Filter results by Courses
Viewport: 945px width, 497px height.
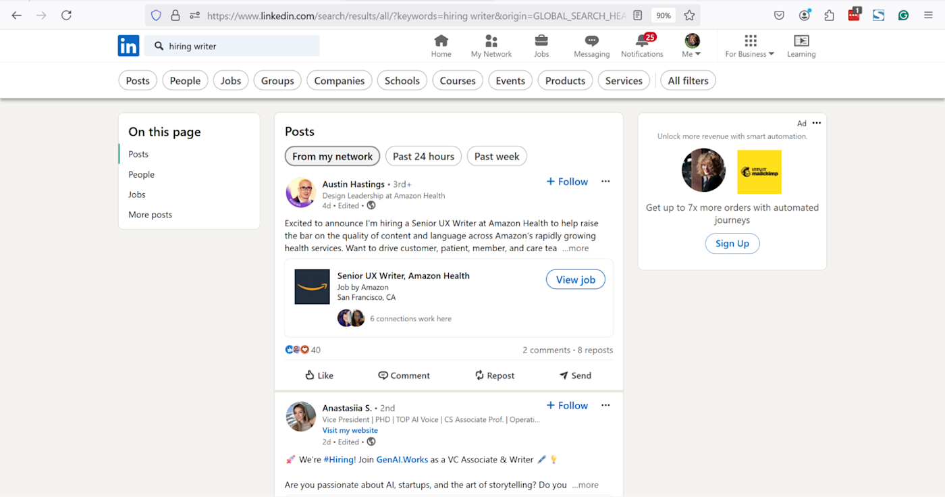pos(458,80)
